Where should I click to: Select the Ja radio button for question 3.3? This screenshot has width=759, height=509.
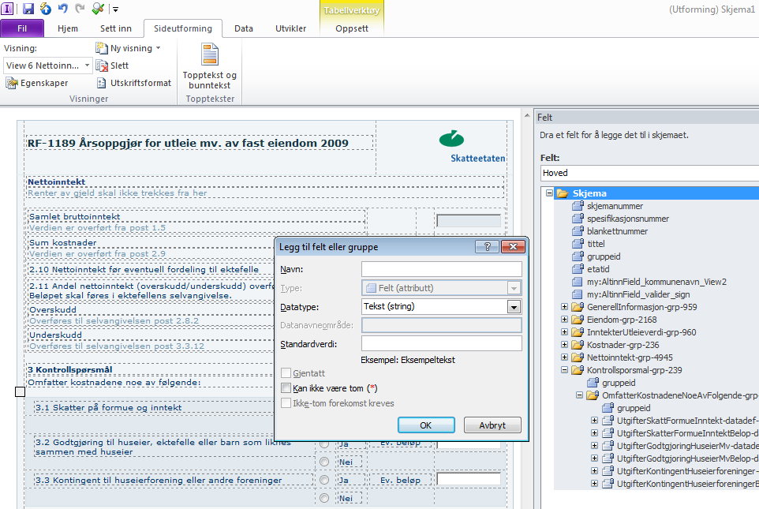pos(324,480)
